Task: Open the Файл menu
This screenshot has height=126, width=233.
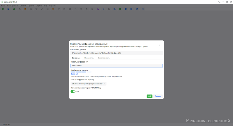Action: point(3,6)
